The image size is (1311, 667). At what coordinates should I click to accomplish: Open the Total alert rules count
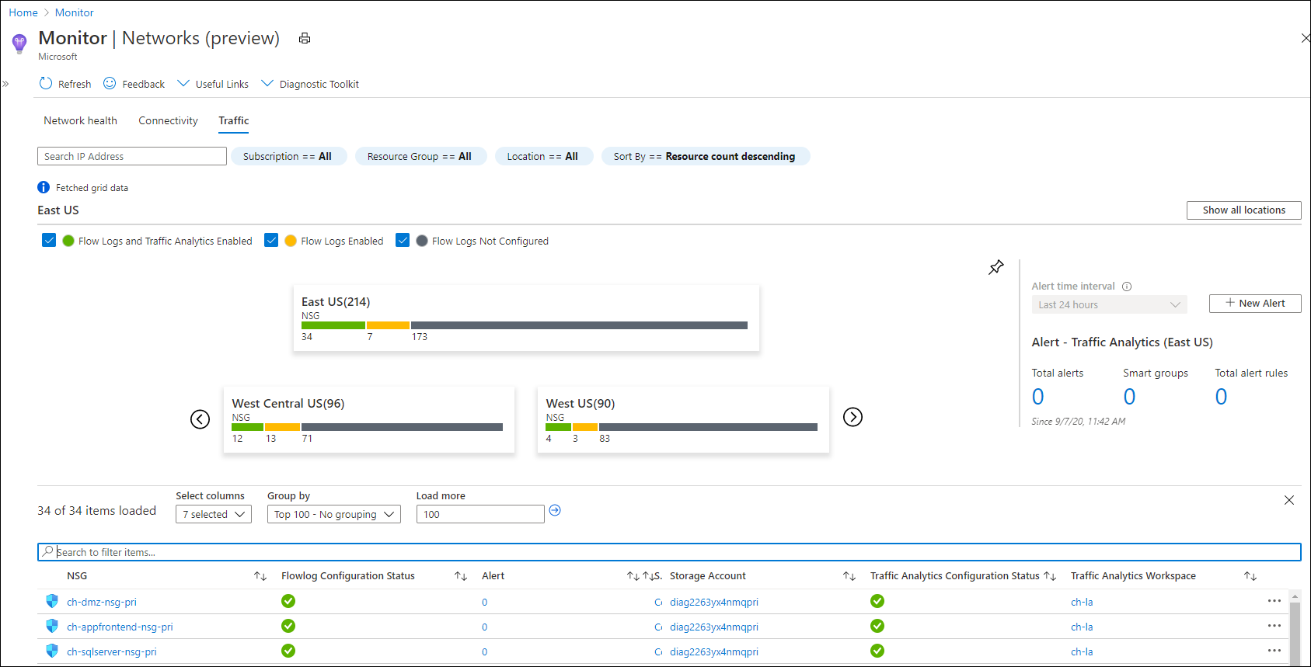(x=1222, y=397)
